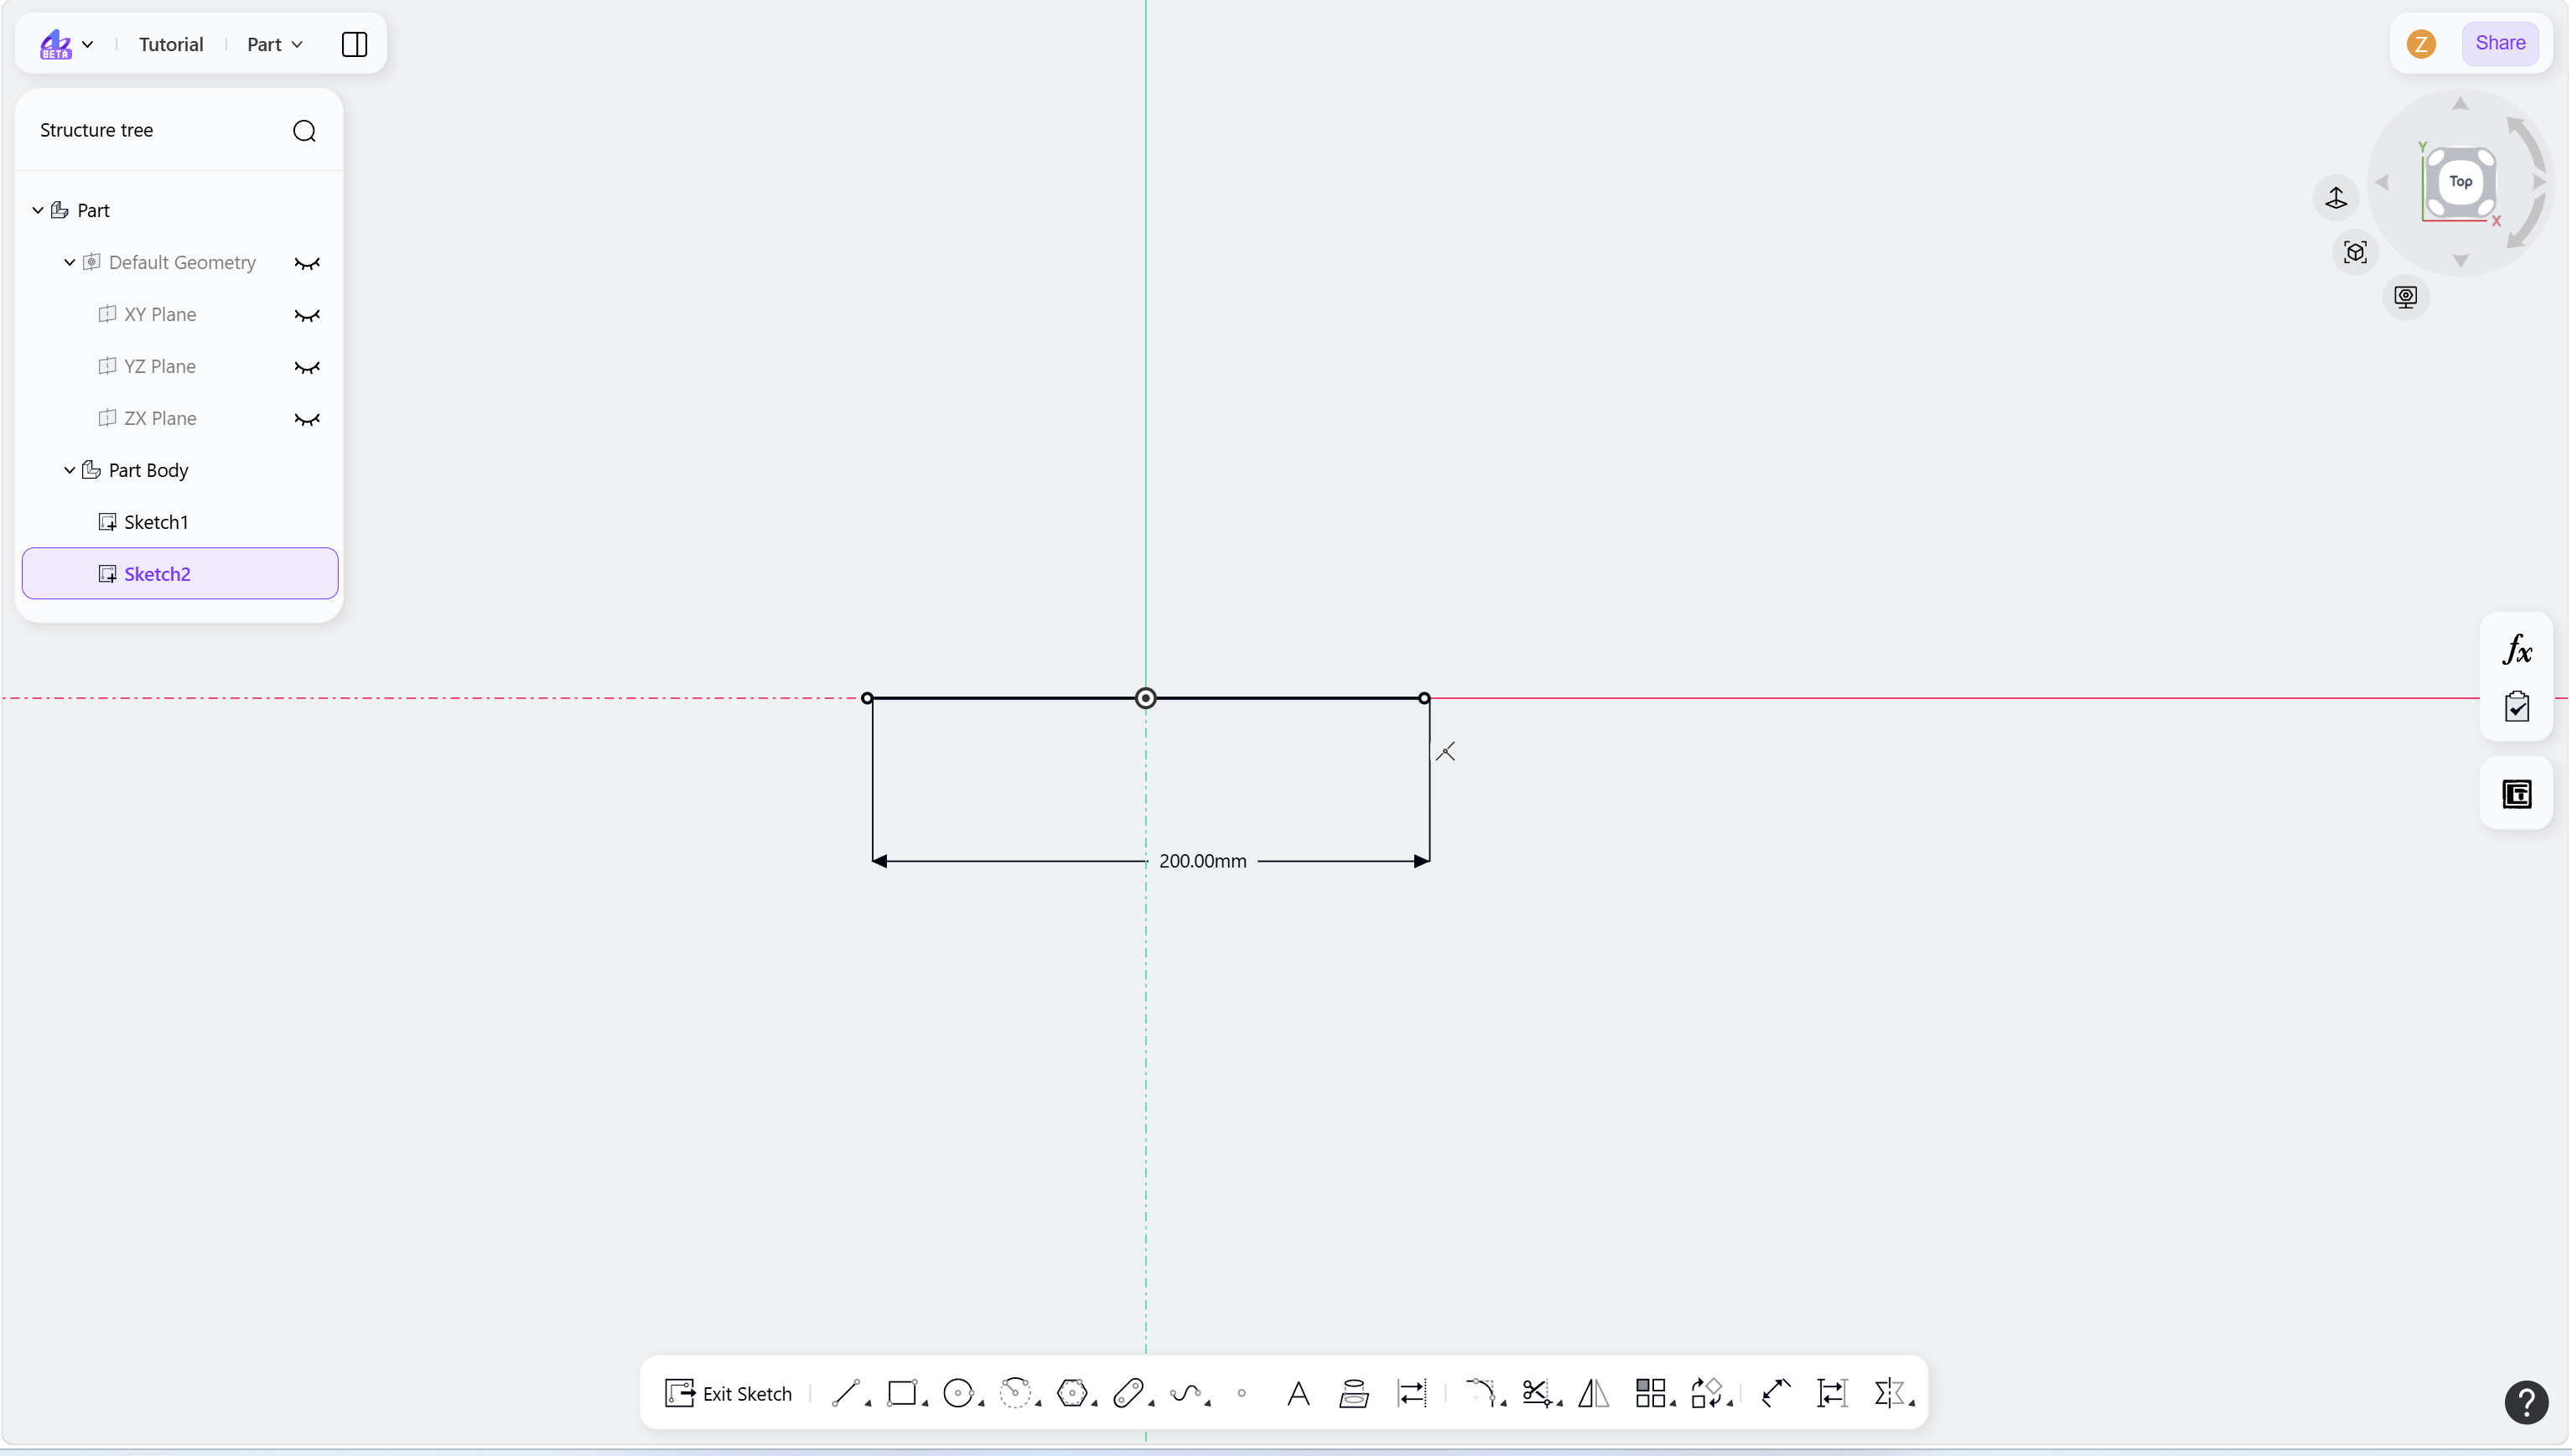Open display settings monitor icon

point(2406,297)
